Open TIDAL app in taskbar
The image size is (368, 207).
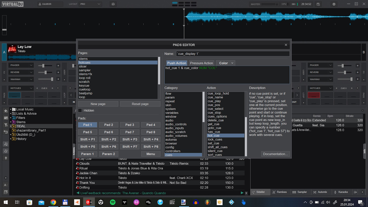click(x=124, y=202)
